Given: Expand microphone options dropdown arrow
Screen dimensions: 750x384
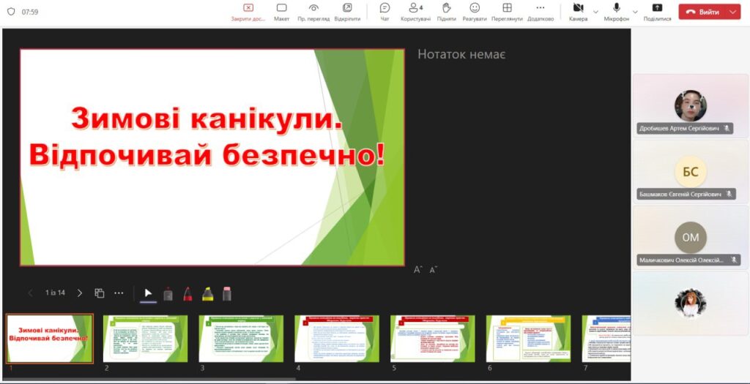Looking at the screenshot, I should click(x=634, y=12).
